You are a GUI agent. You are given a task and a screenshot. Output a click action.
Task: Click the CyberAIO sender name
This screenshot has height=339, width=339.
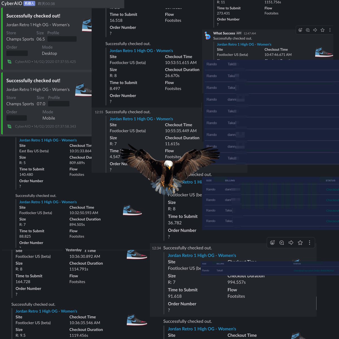tap(12, 3)
